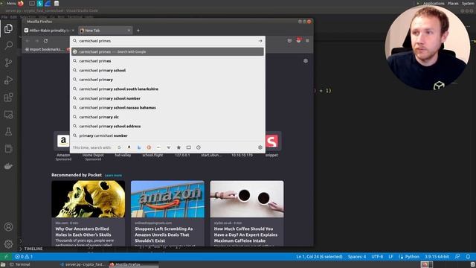Launch Firefox from the top panel
This screenshot has width=476, height=268.
pyautogui.click(x=21, y=3)
